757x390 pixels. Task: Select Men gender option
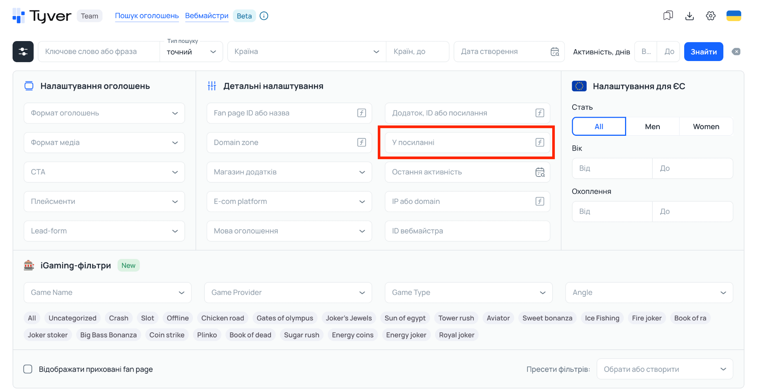pos(652,127)
